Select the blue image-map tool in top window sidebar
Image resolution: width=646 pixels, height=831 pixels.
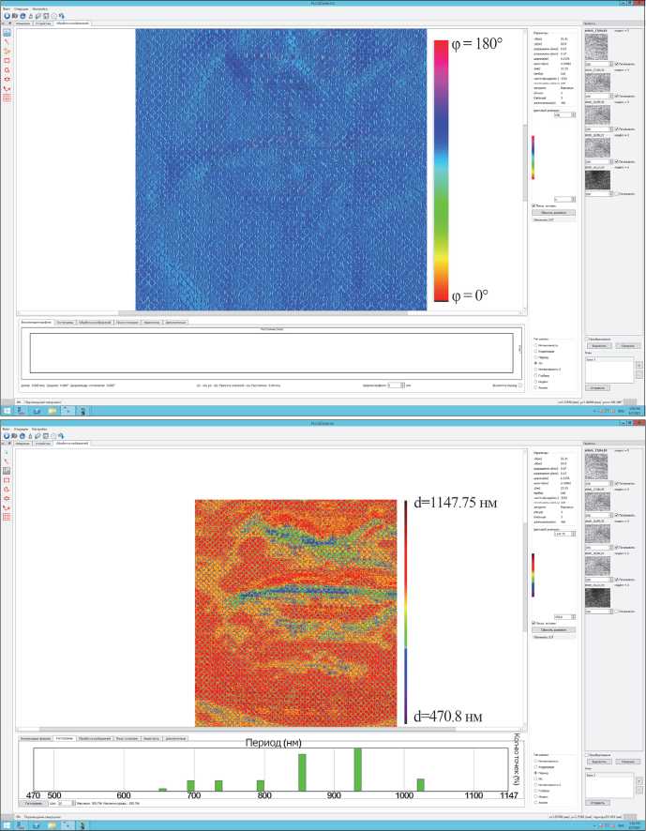point(7,32)
